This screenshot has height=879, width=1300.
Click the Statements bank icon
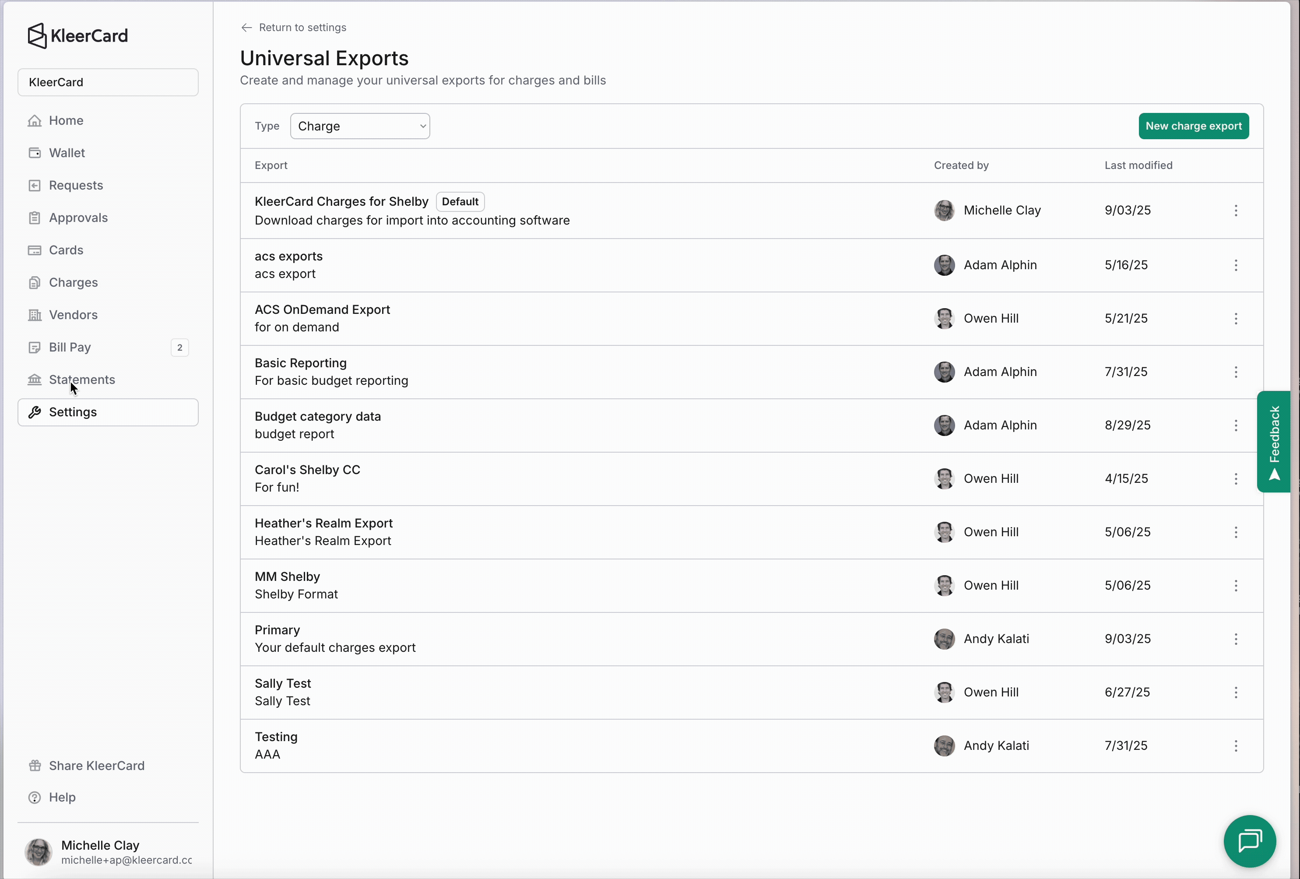[x=35, y=380]
